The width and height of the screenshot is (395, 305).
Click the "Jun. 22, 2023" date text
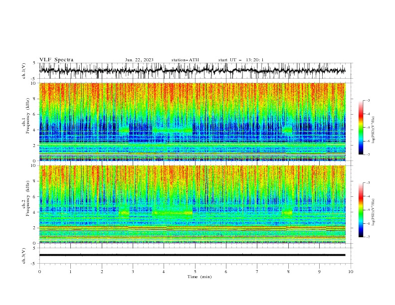click(x=139, y=60)
